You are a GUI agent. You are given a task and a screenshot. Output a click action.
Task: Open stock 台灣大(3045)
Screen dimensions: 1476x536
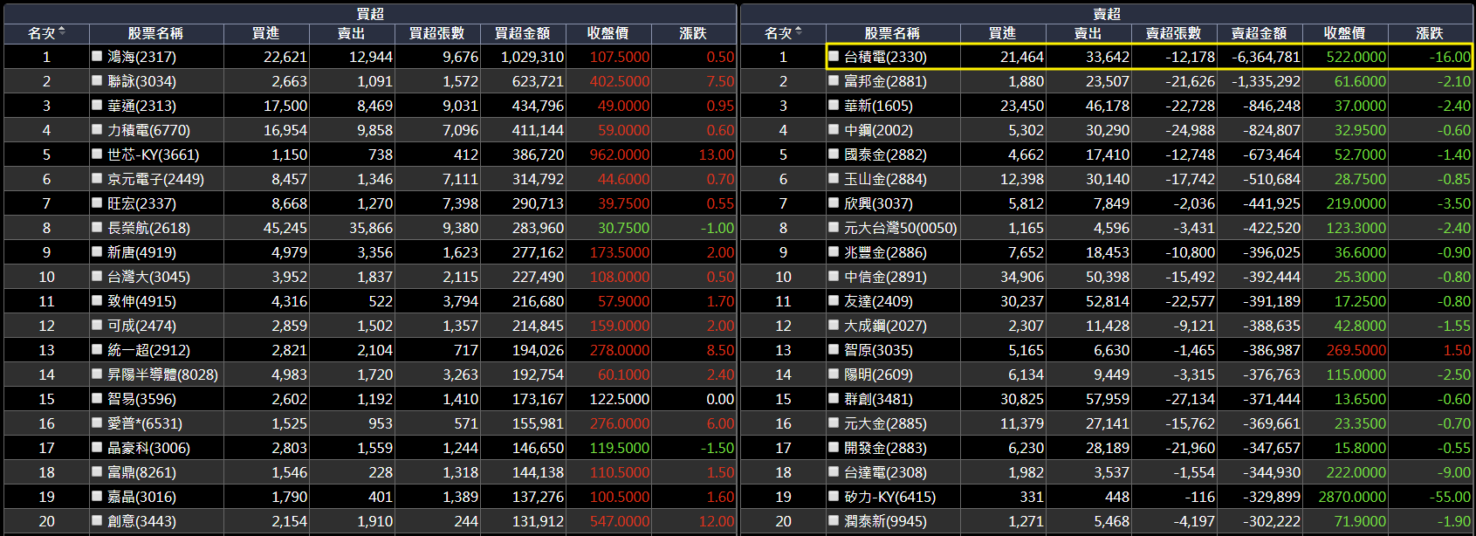(148, 277)
